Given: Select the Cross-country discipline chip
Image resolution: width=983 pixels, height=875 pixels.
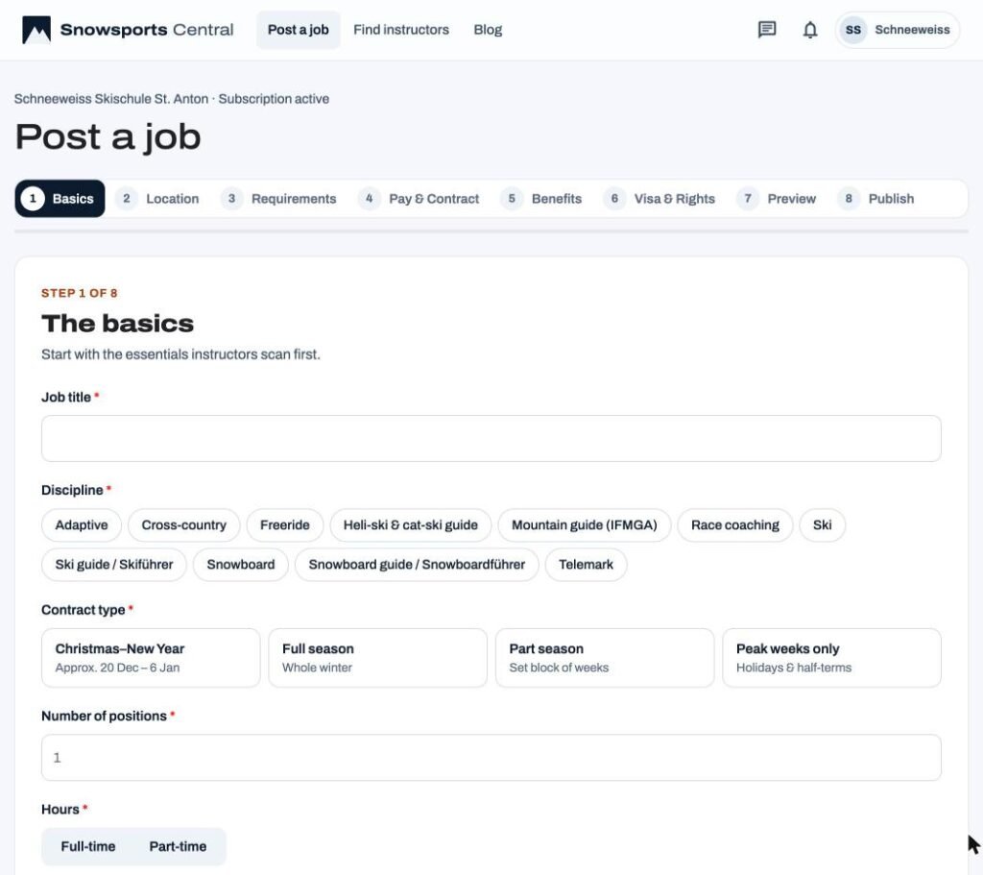Looking at the screenshot, I should pyautogui.click(x=183, y=525).
